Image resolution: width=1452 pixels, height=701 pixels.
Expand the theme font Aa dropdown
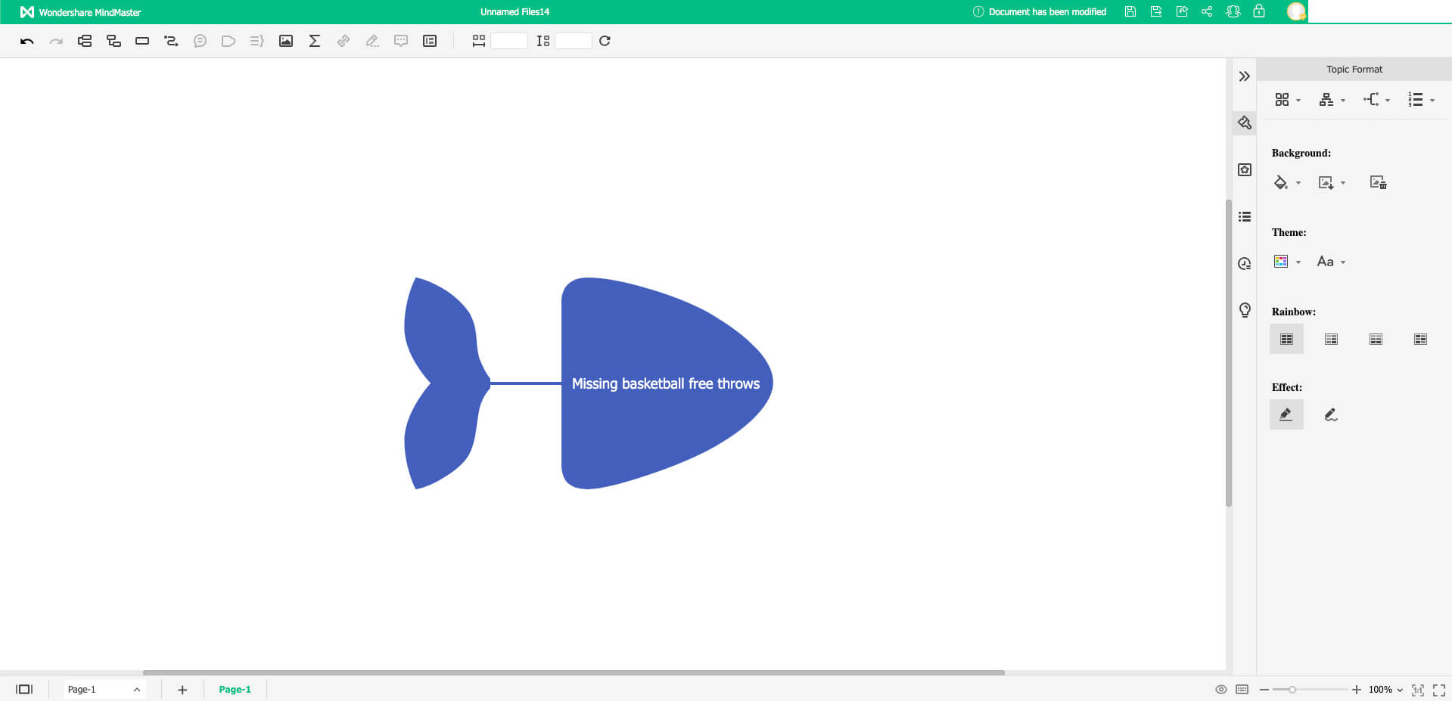1343,262
